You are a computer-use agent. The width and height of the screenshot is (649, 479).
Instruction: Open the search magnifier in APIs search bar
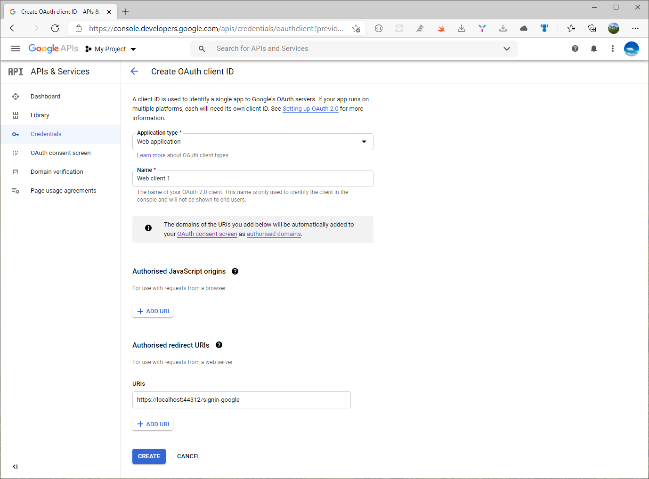202,49
